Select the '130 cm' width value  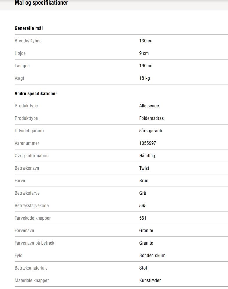click(146, 41)
